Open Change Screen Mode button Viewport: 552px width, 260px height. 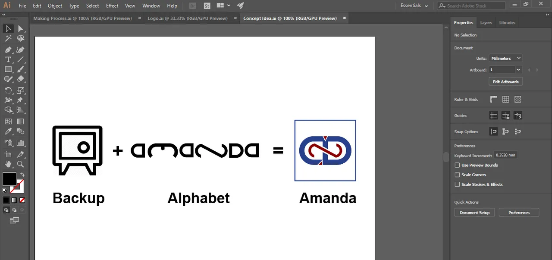(x=14, y=220)
